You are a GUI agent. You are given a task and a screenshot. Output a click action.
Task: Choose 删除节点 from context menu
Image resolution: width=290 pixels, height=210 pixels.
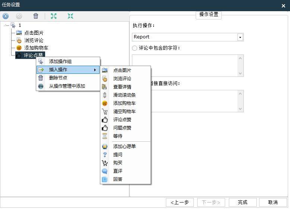(x=68, y=78)
